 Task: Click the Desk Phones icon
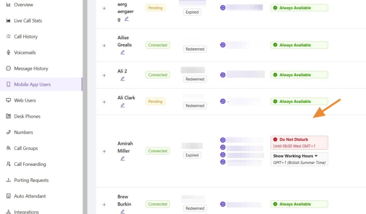(8, 116)
